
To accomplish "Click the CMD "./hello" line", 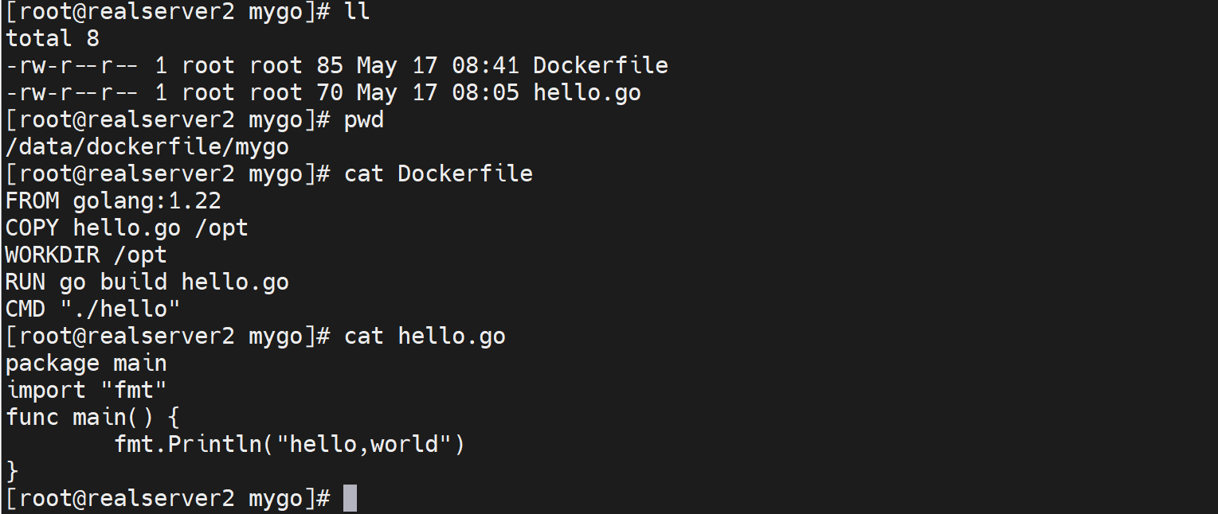I will click(x=93, y=309).
